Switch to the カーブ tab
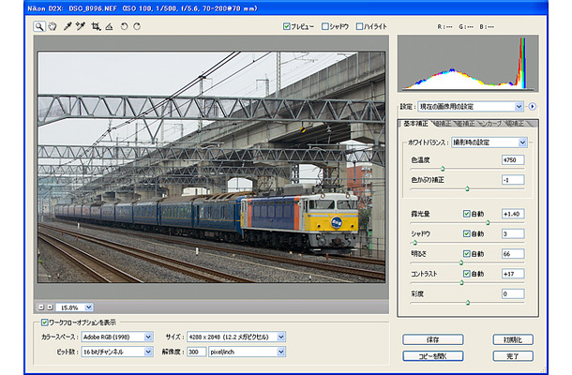 (489, 124)
